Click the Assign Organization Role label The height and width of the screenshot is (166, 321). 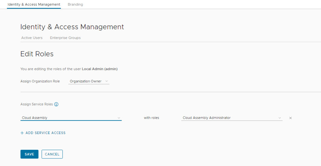click(40, 81)
